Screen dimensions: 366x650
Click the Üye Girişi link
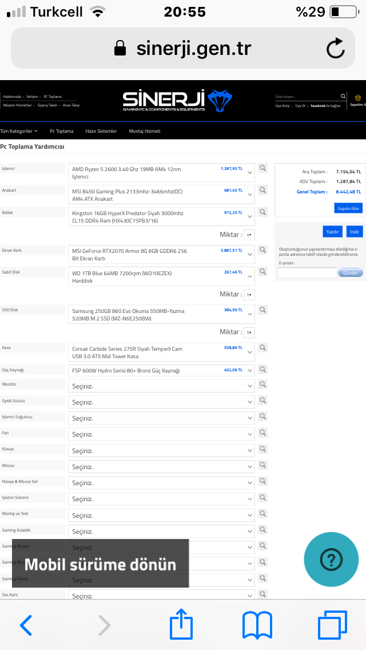[x=283, y=106]
